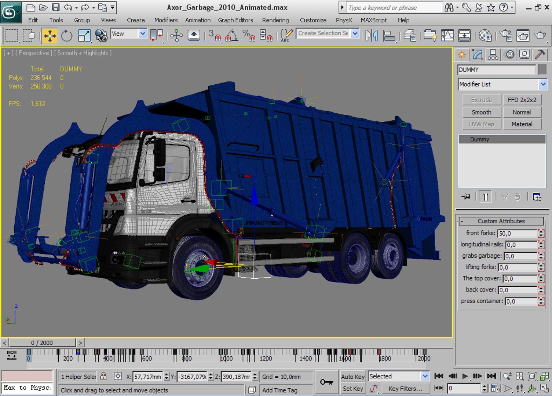The height and width of the screenshot is (396, 552).
Task: Toggle the Selection Lock padlock
Action: (103, 376)
